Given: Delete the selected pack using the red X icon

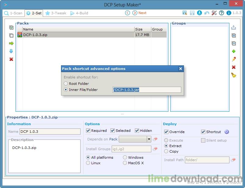Looking at the screenshot, I should [11, 59].
